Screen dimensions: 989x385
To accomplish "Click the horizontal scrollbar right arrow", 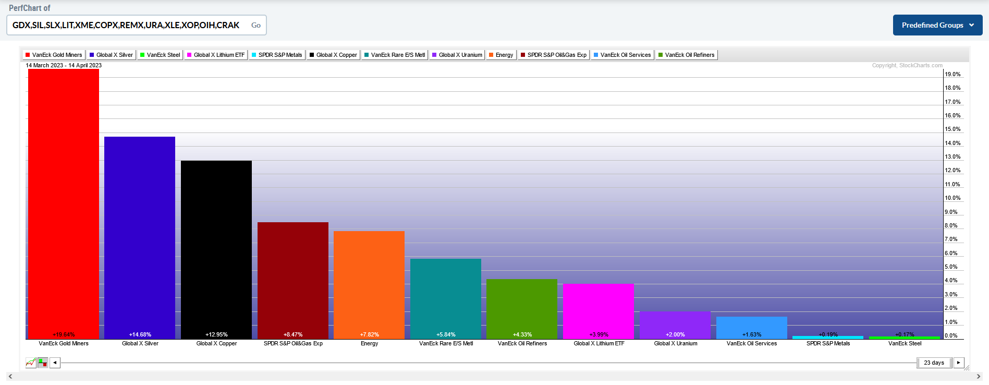I will coord(979,376).
